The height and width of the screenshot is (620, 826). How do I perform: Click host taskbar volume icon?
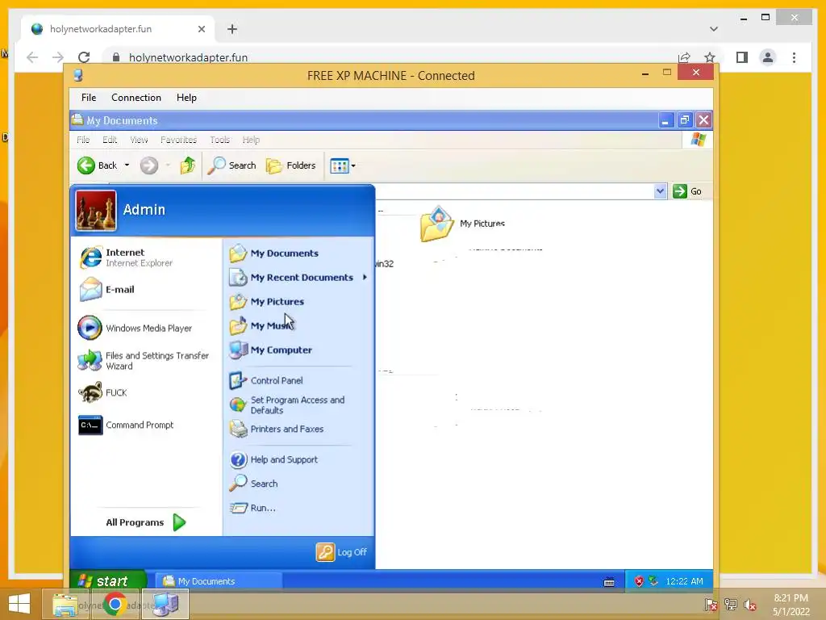click(x=749, y=605)
